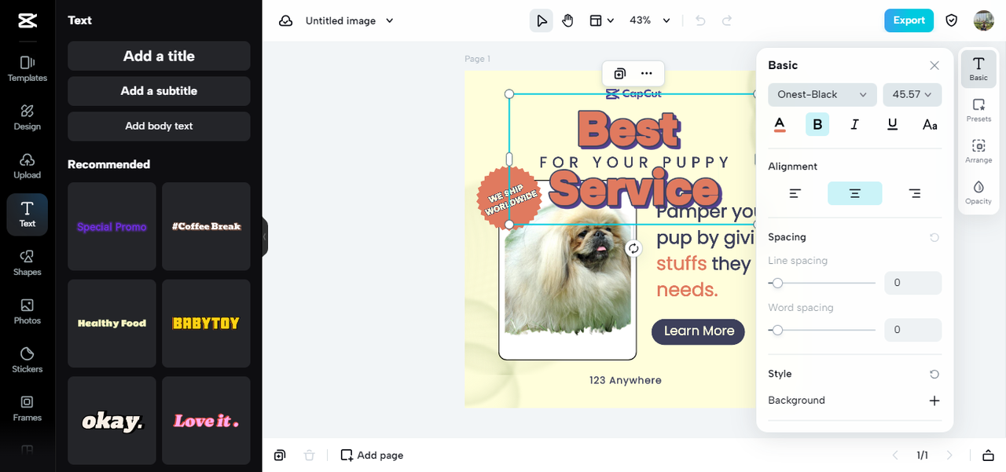The height and width of the screenshot is (472, 1006).
Task: Choose the Special Promo text preset
Action: [x=112, y=226]
